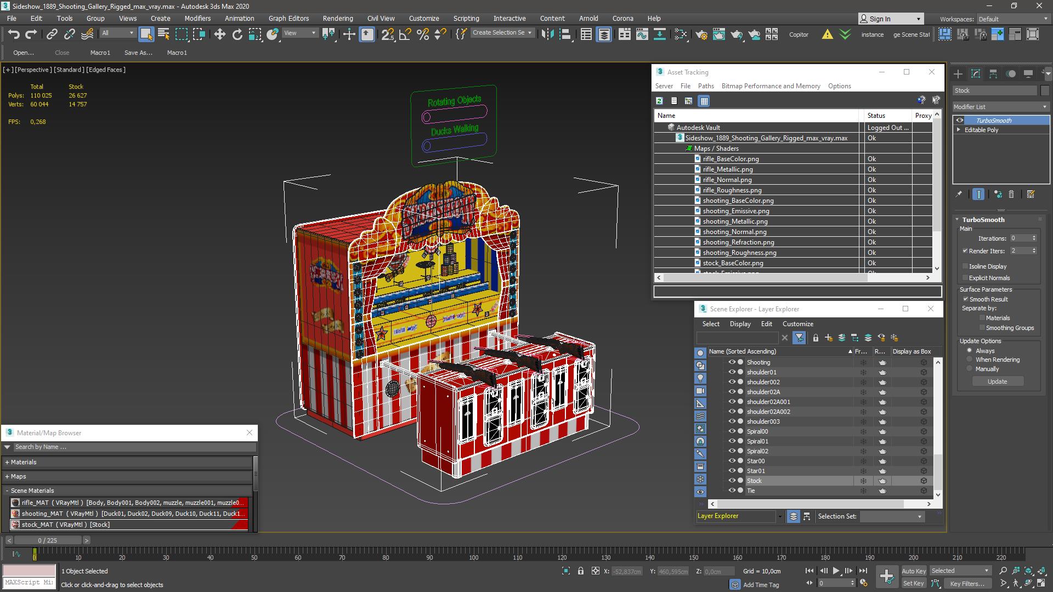The width and height of the screenshot is (1053, 592).
Task: Activate the Select Object tool
Action: point(146,35)
